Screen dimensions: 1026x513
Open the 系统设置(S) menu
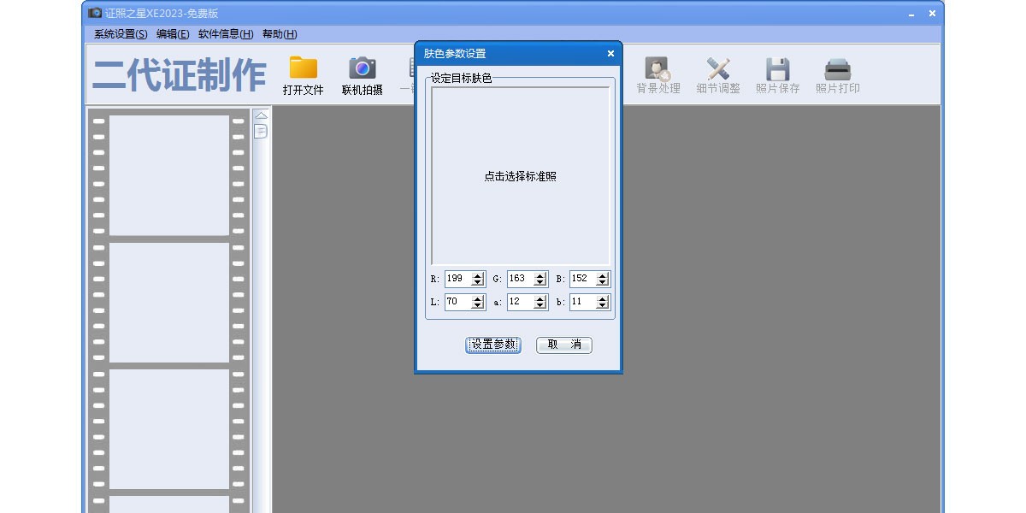[121, 34]
